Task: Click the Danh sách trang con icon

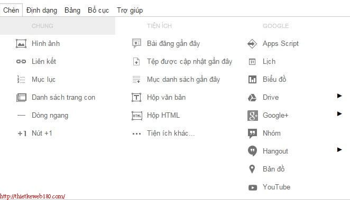Action: click(21, 97)
